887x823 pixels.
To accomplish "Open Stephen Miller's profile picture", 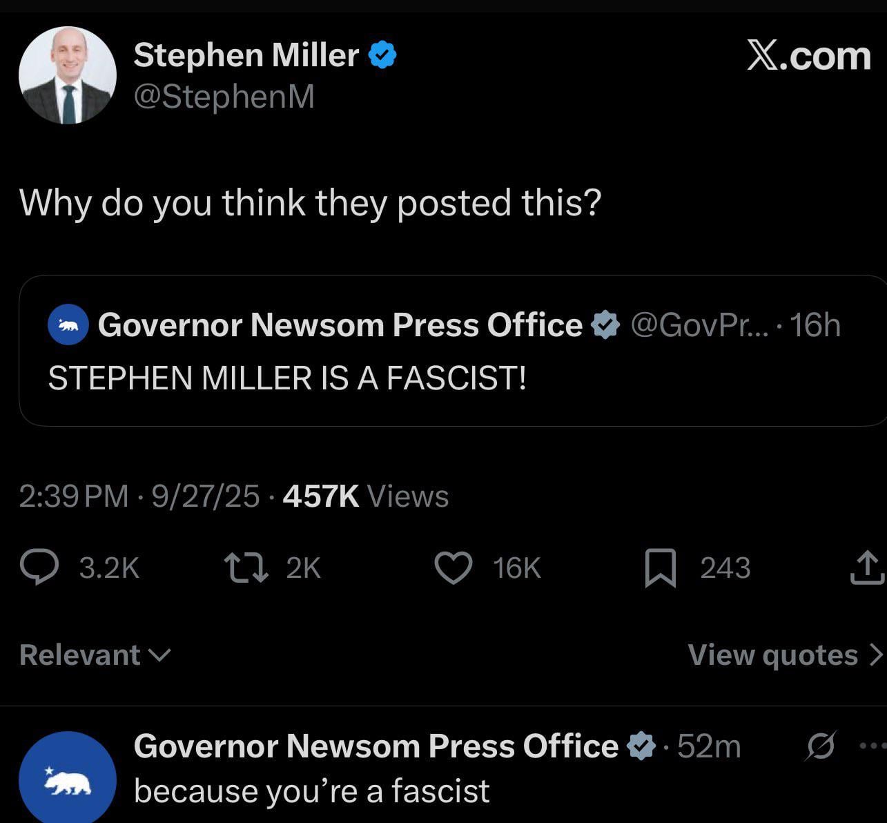I will 68,75.
